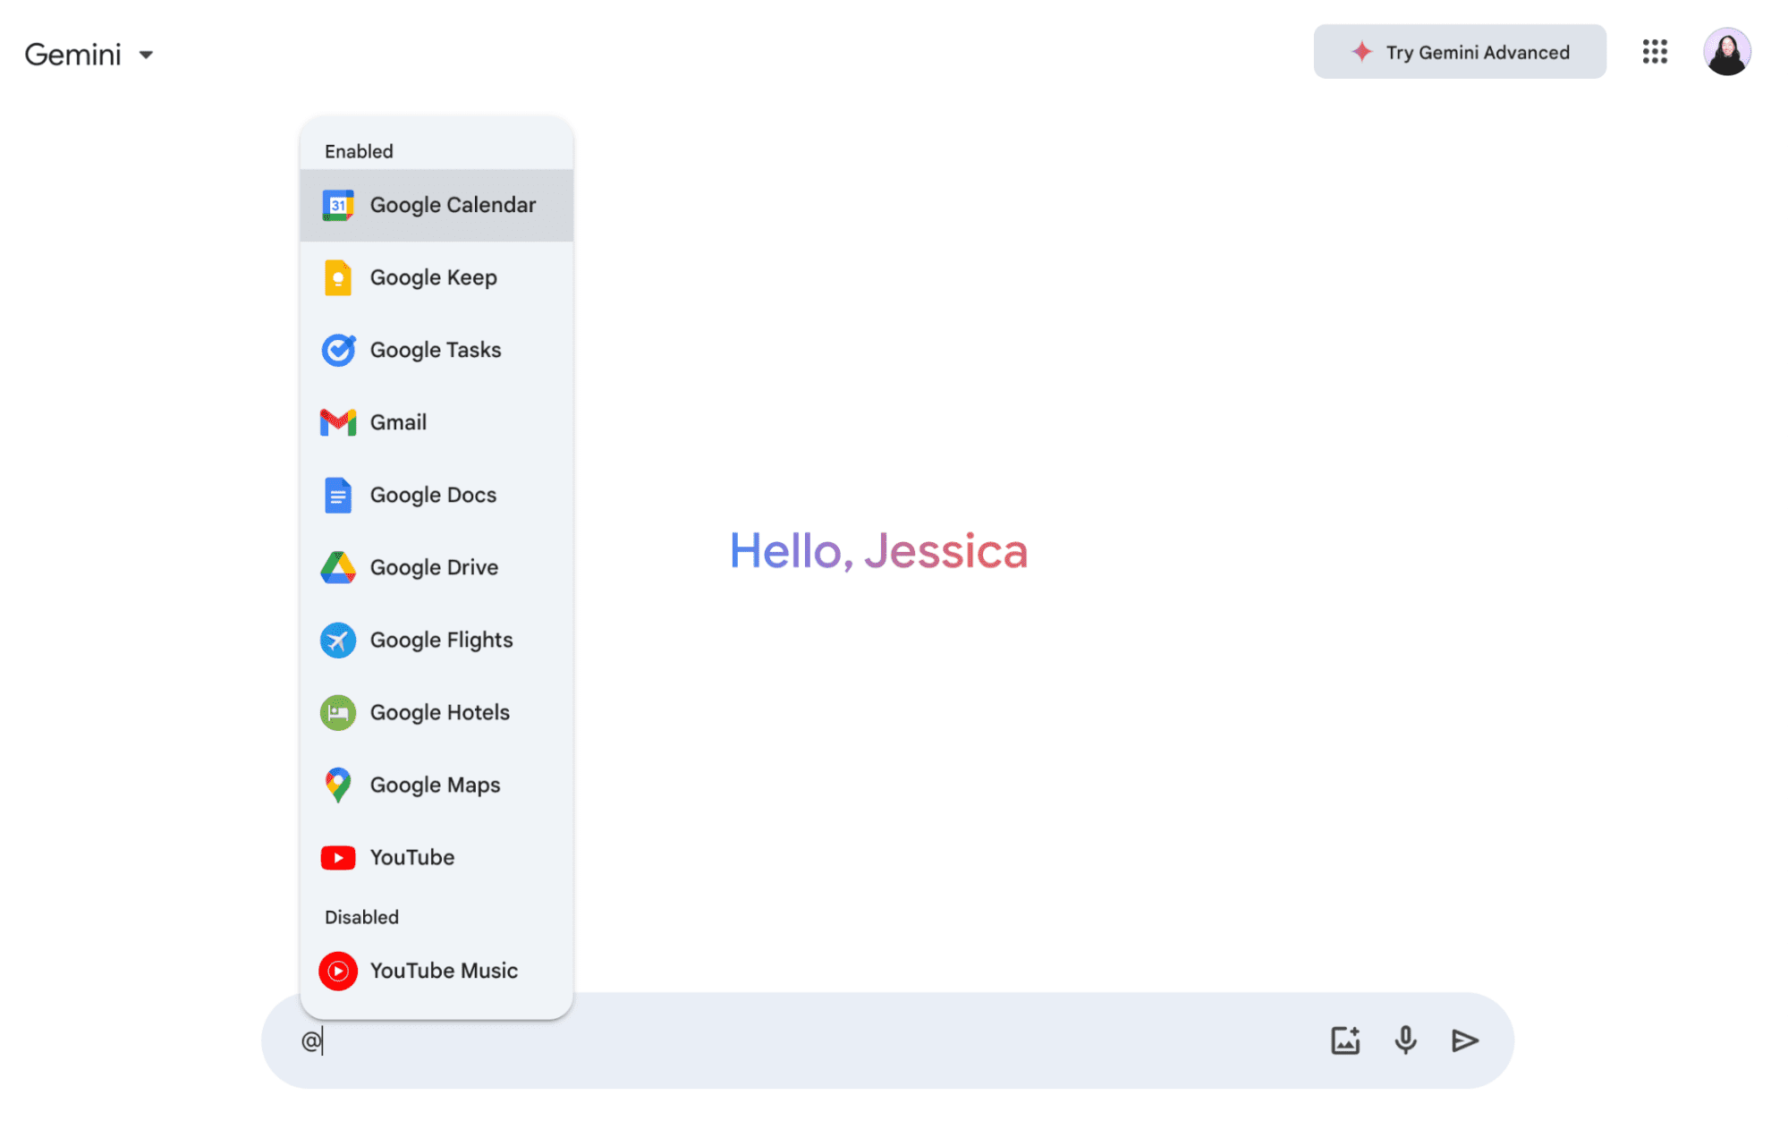Click the YouTube Music icon
This screenshot has width=1788, height=1129.
(x=338, y=971)
